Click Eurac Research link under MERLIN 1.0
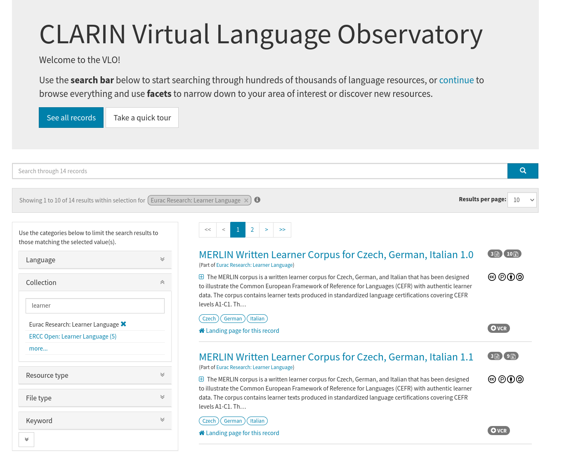 [x=255, y=265]
